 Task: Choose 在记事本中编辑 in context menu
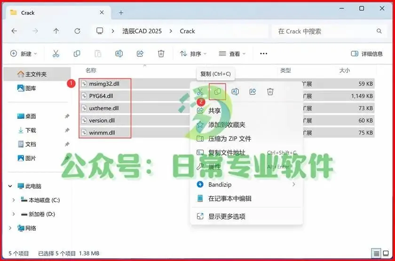click(x=246, y=199)
